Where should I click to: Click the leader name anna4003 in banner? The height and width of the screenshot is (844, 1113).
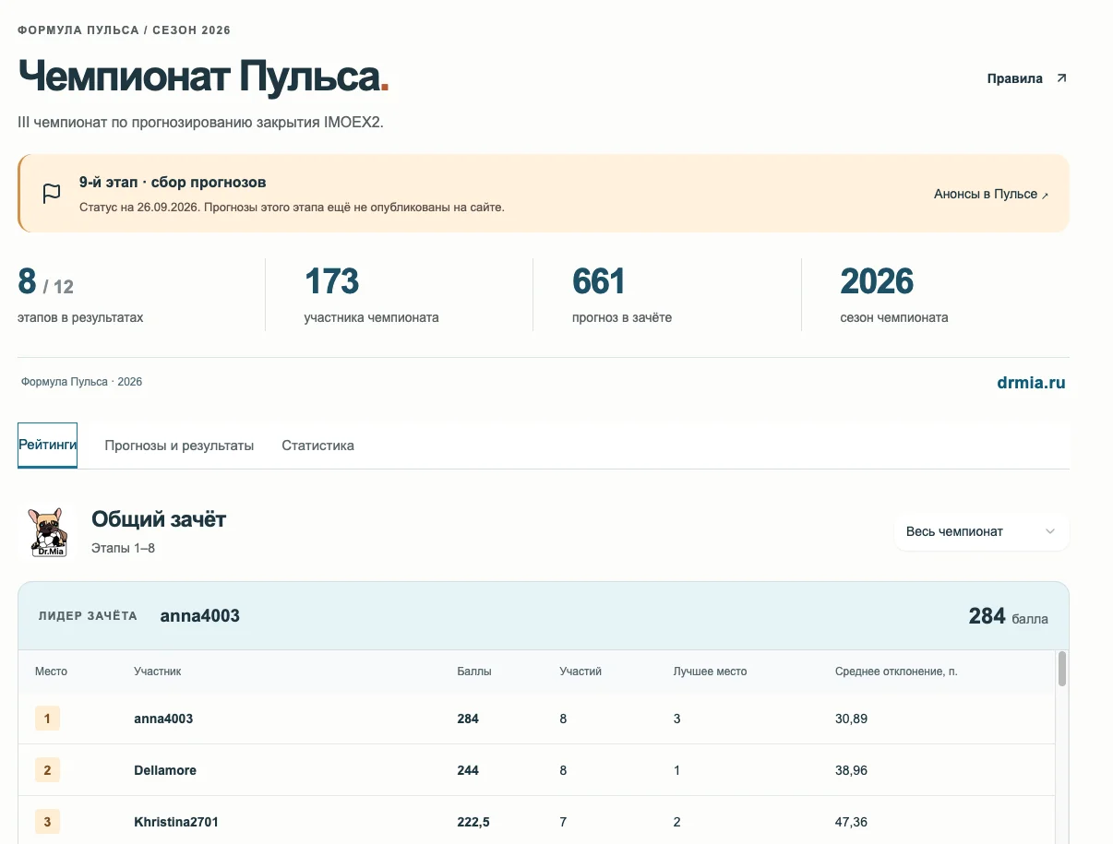point(200,616)
